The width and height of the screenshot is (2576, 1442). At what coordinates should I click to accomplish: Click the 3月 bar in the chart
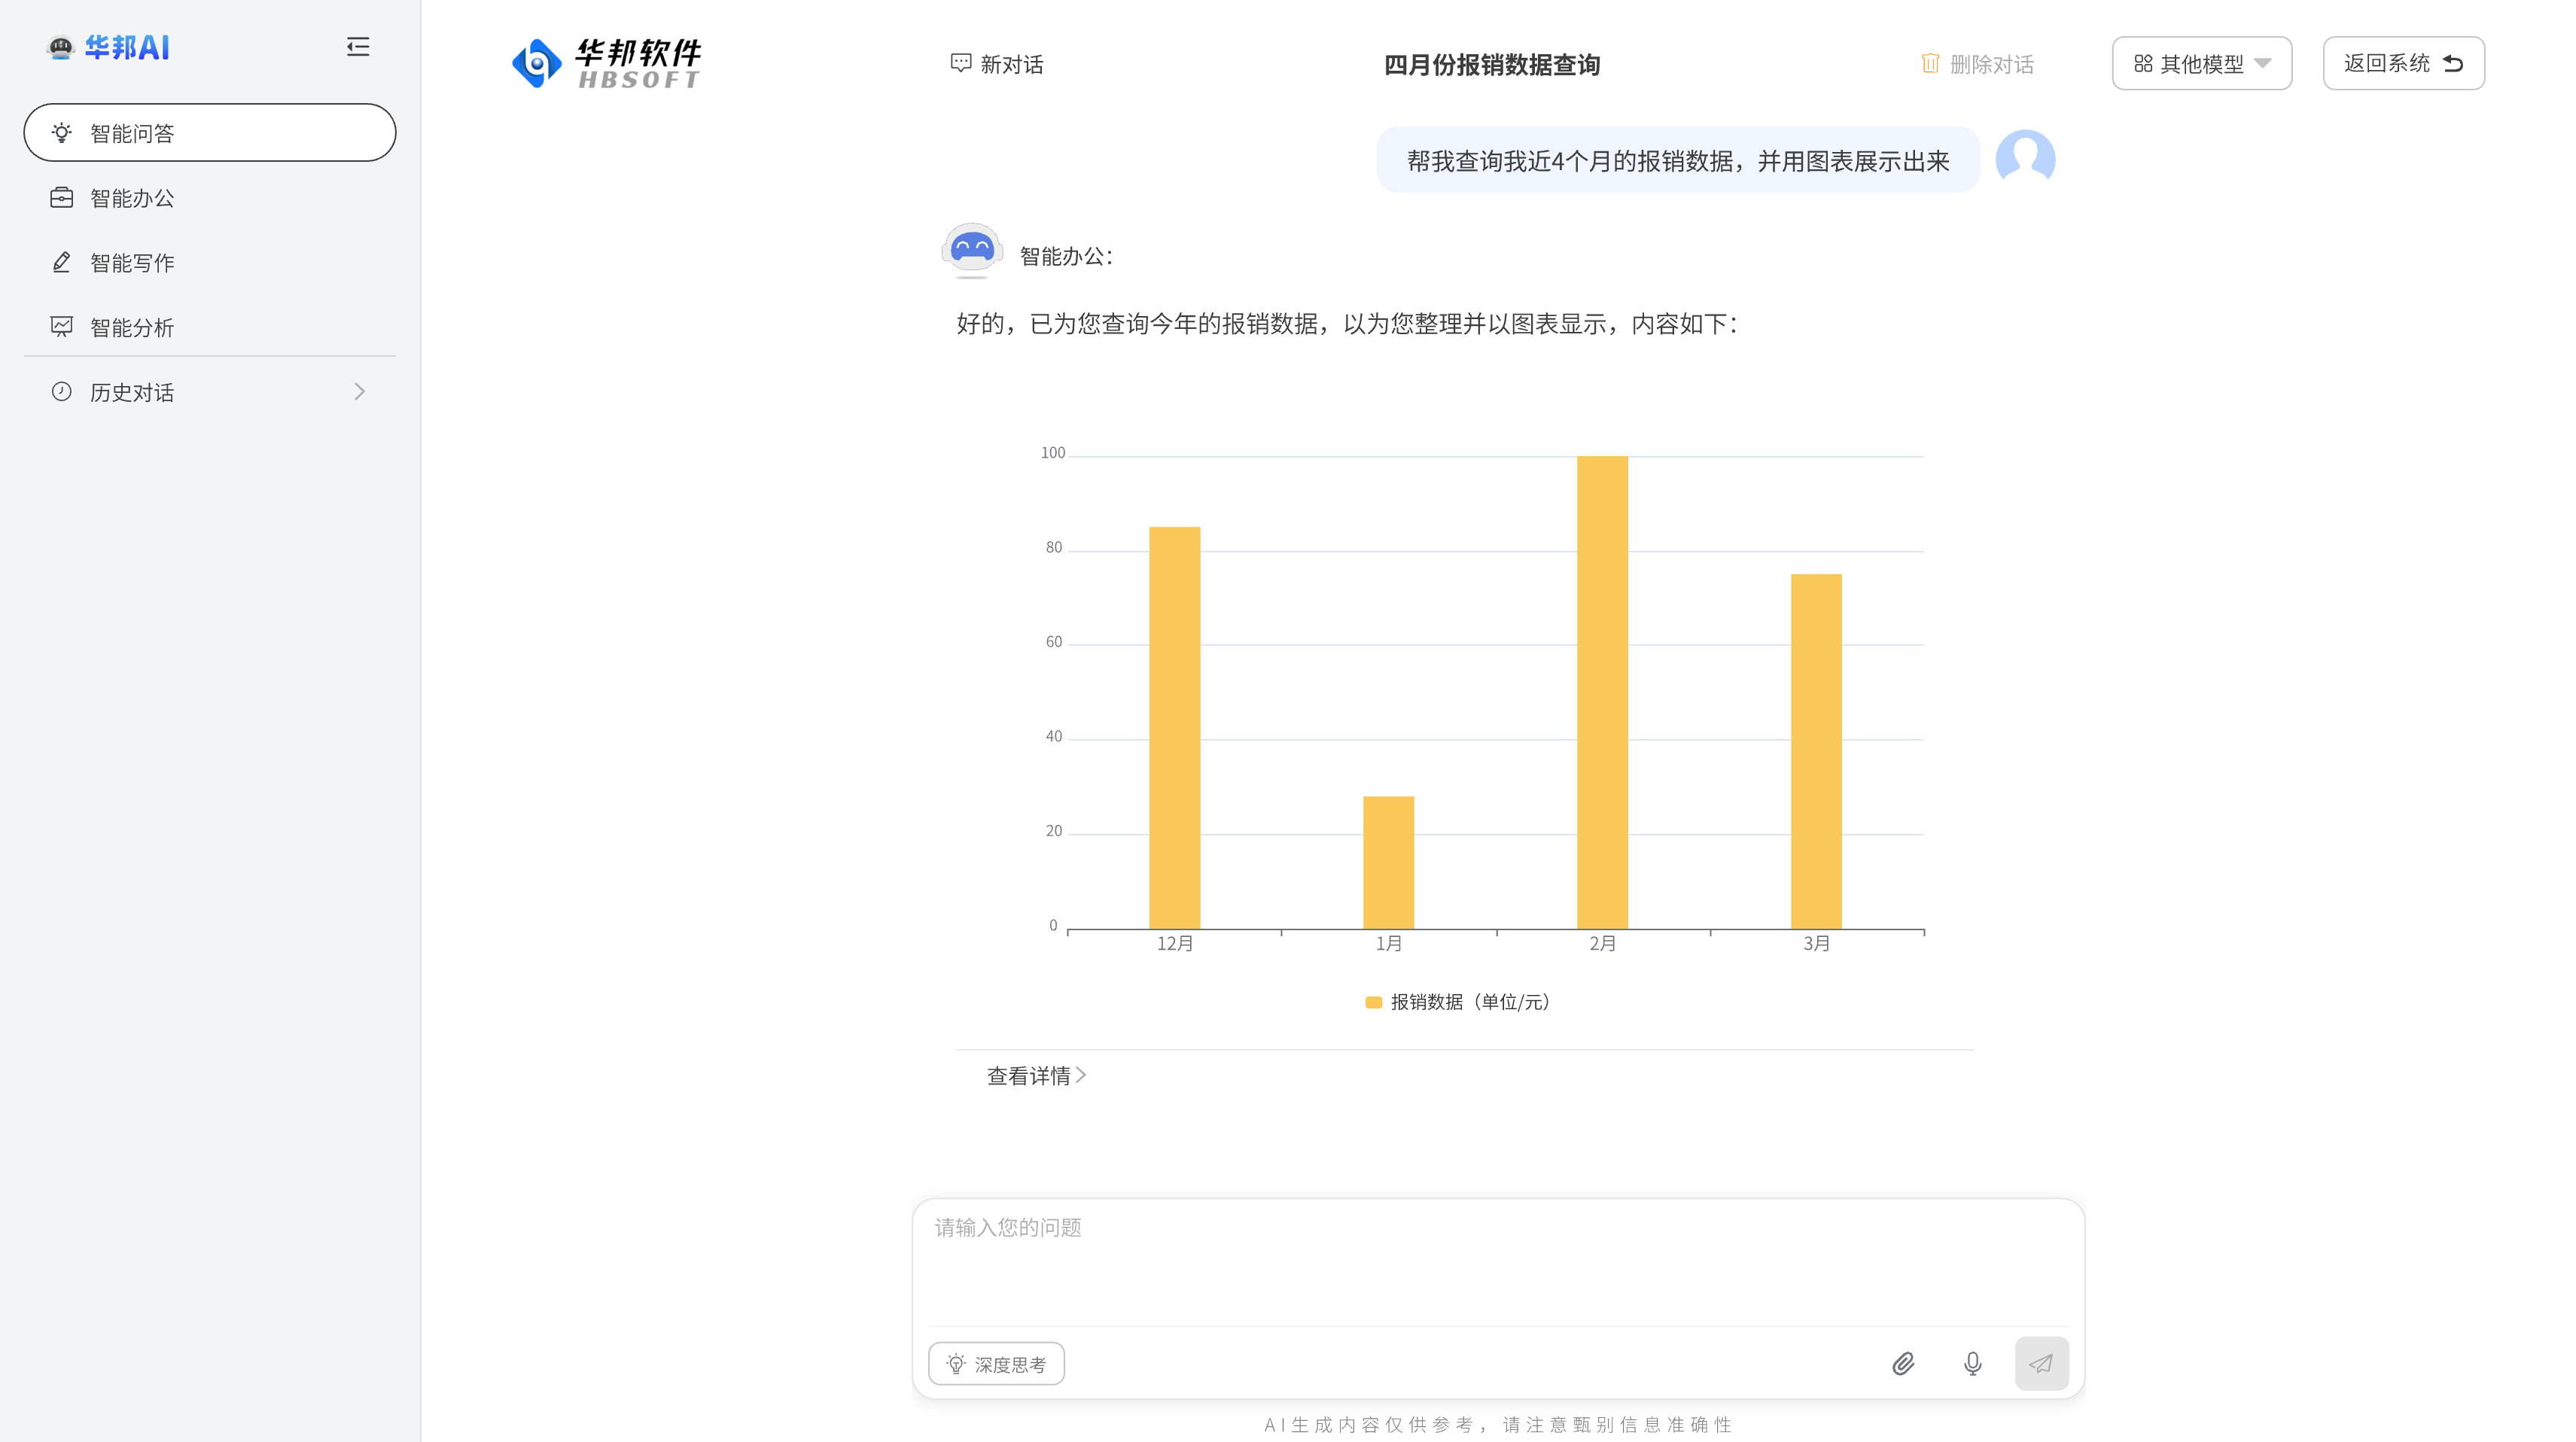tap(1817, 751)
